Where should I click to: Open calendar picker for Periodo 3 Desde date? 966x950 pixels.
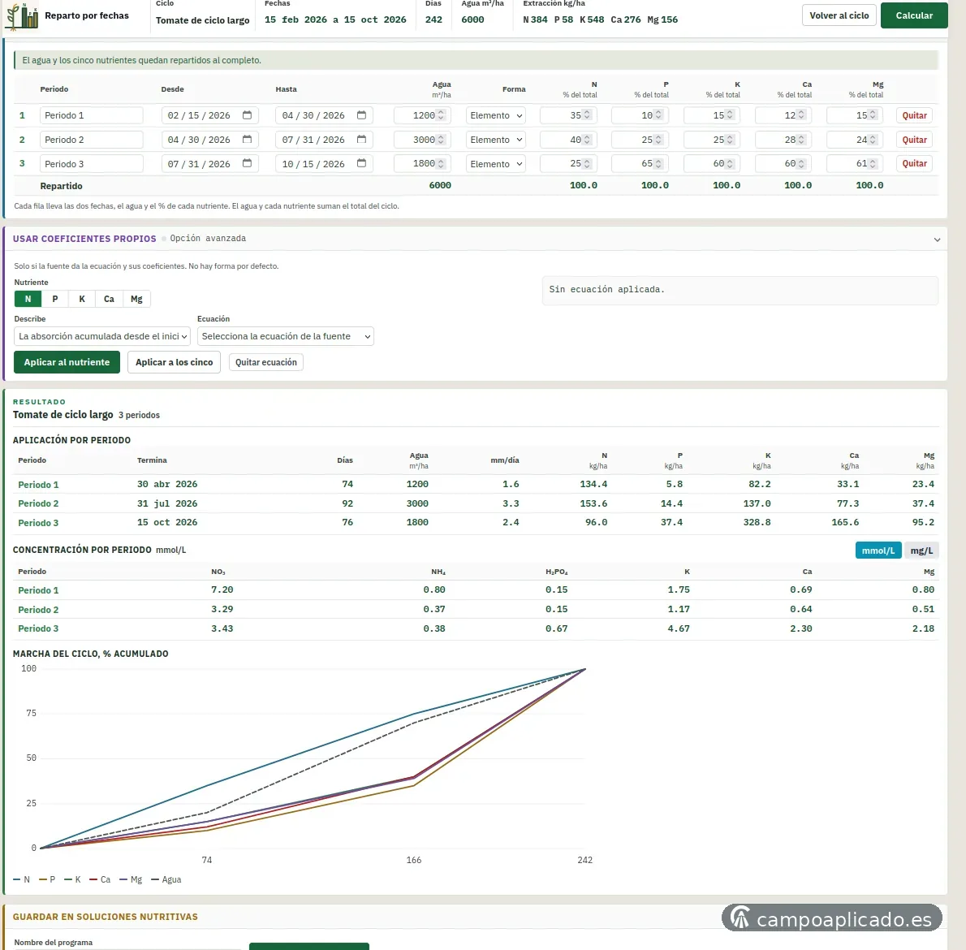[247, 163]
